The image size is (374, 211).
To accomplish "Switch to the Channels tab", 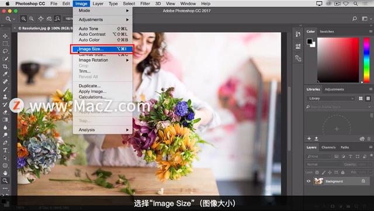I will coord(328,147).
